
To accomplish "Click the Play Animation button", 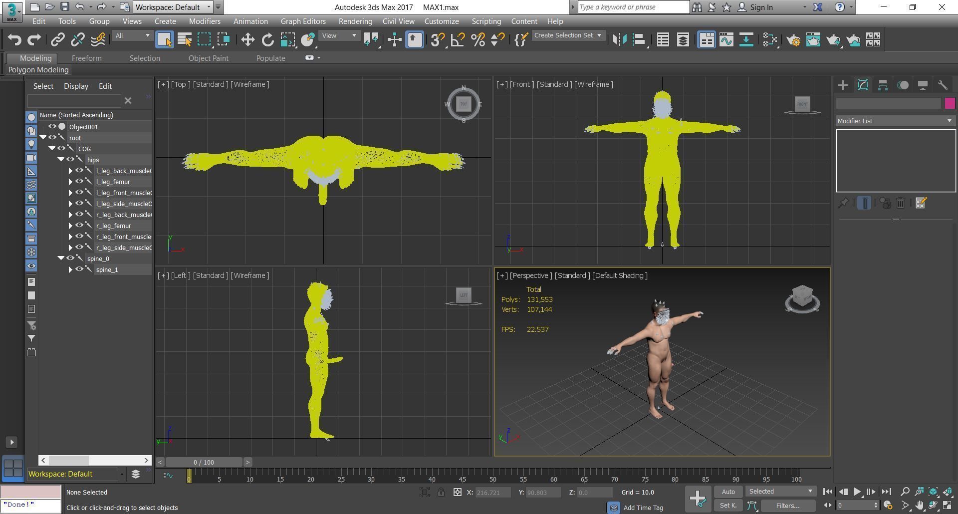I will click(857, 492).
